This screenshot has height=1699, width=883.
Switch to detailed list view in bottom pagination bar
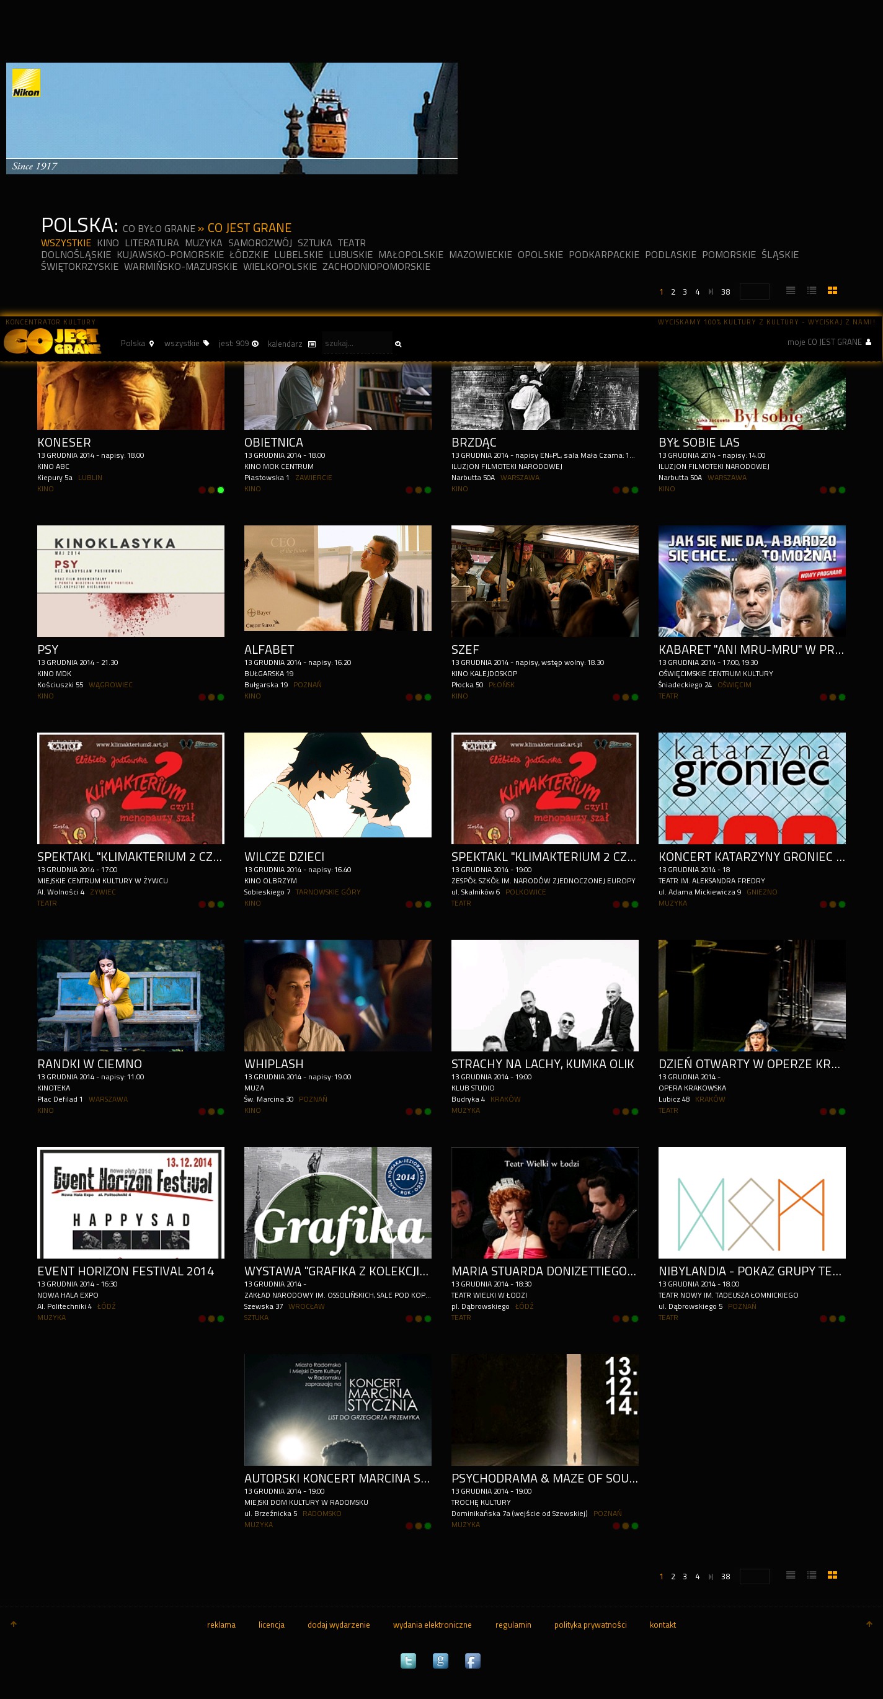812,1575
